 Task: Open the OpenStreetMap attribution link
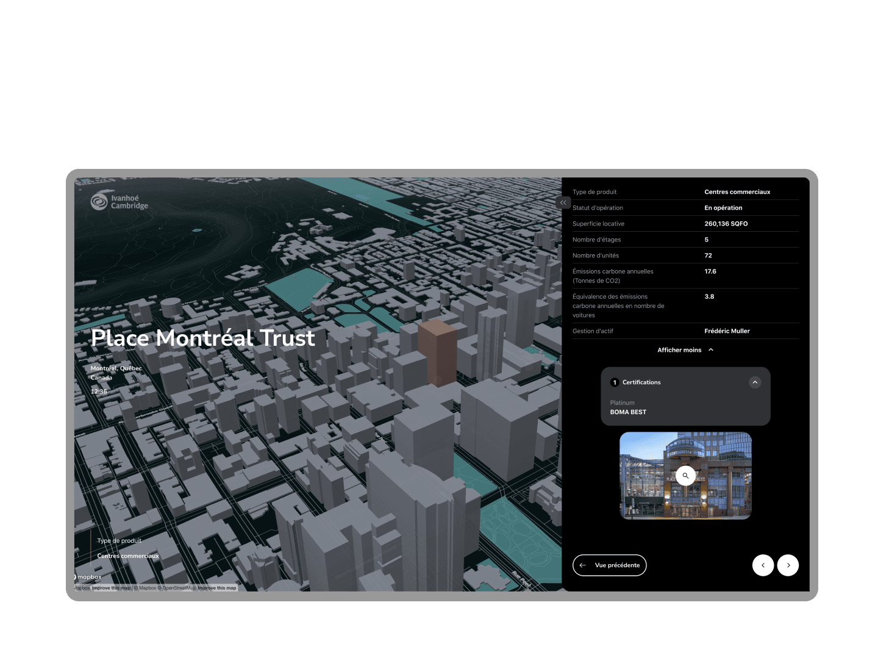(176, 588)
